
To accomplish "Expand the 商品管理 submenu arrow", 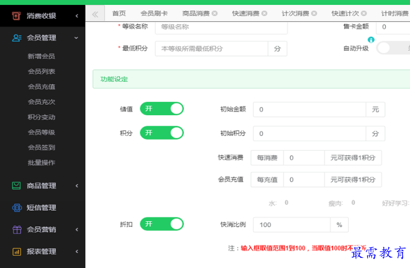I will [76, 186].
